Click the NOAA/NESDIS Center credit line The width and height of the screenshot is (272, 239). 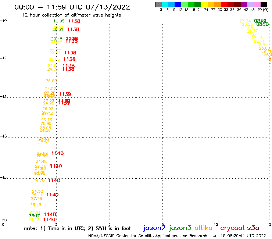[x=148, y=236]
